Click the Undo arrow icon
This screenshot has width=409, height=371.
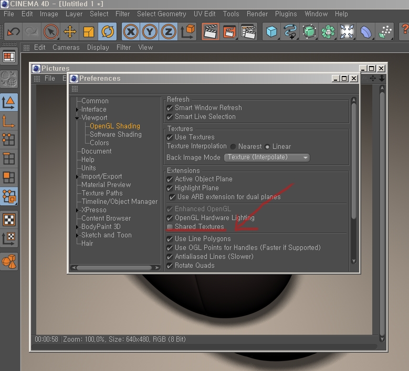tap(13, 31)
